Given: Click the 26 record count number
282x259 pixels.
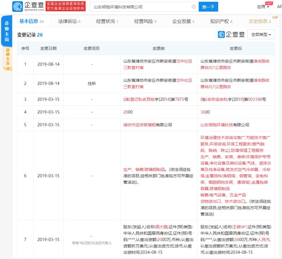Looking at the screenshot, I should (40, 35).
